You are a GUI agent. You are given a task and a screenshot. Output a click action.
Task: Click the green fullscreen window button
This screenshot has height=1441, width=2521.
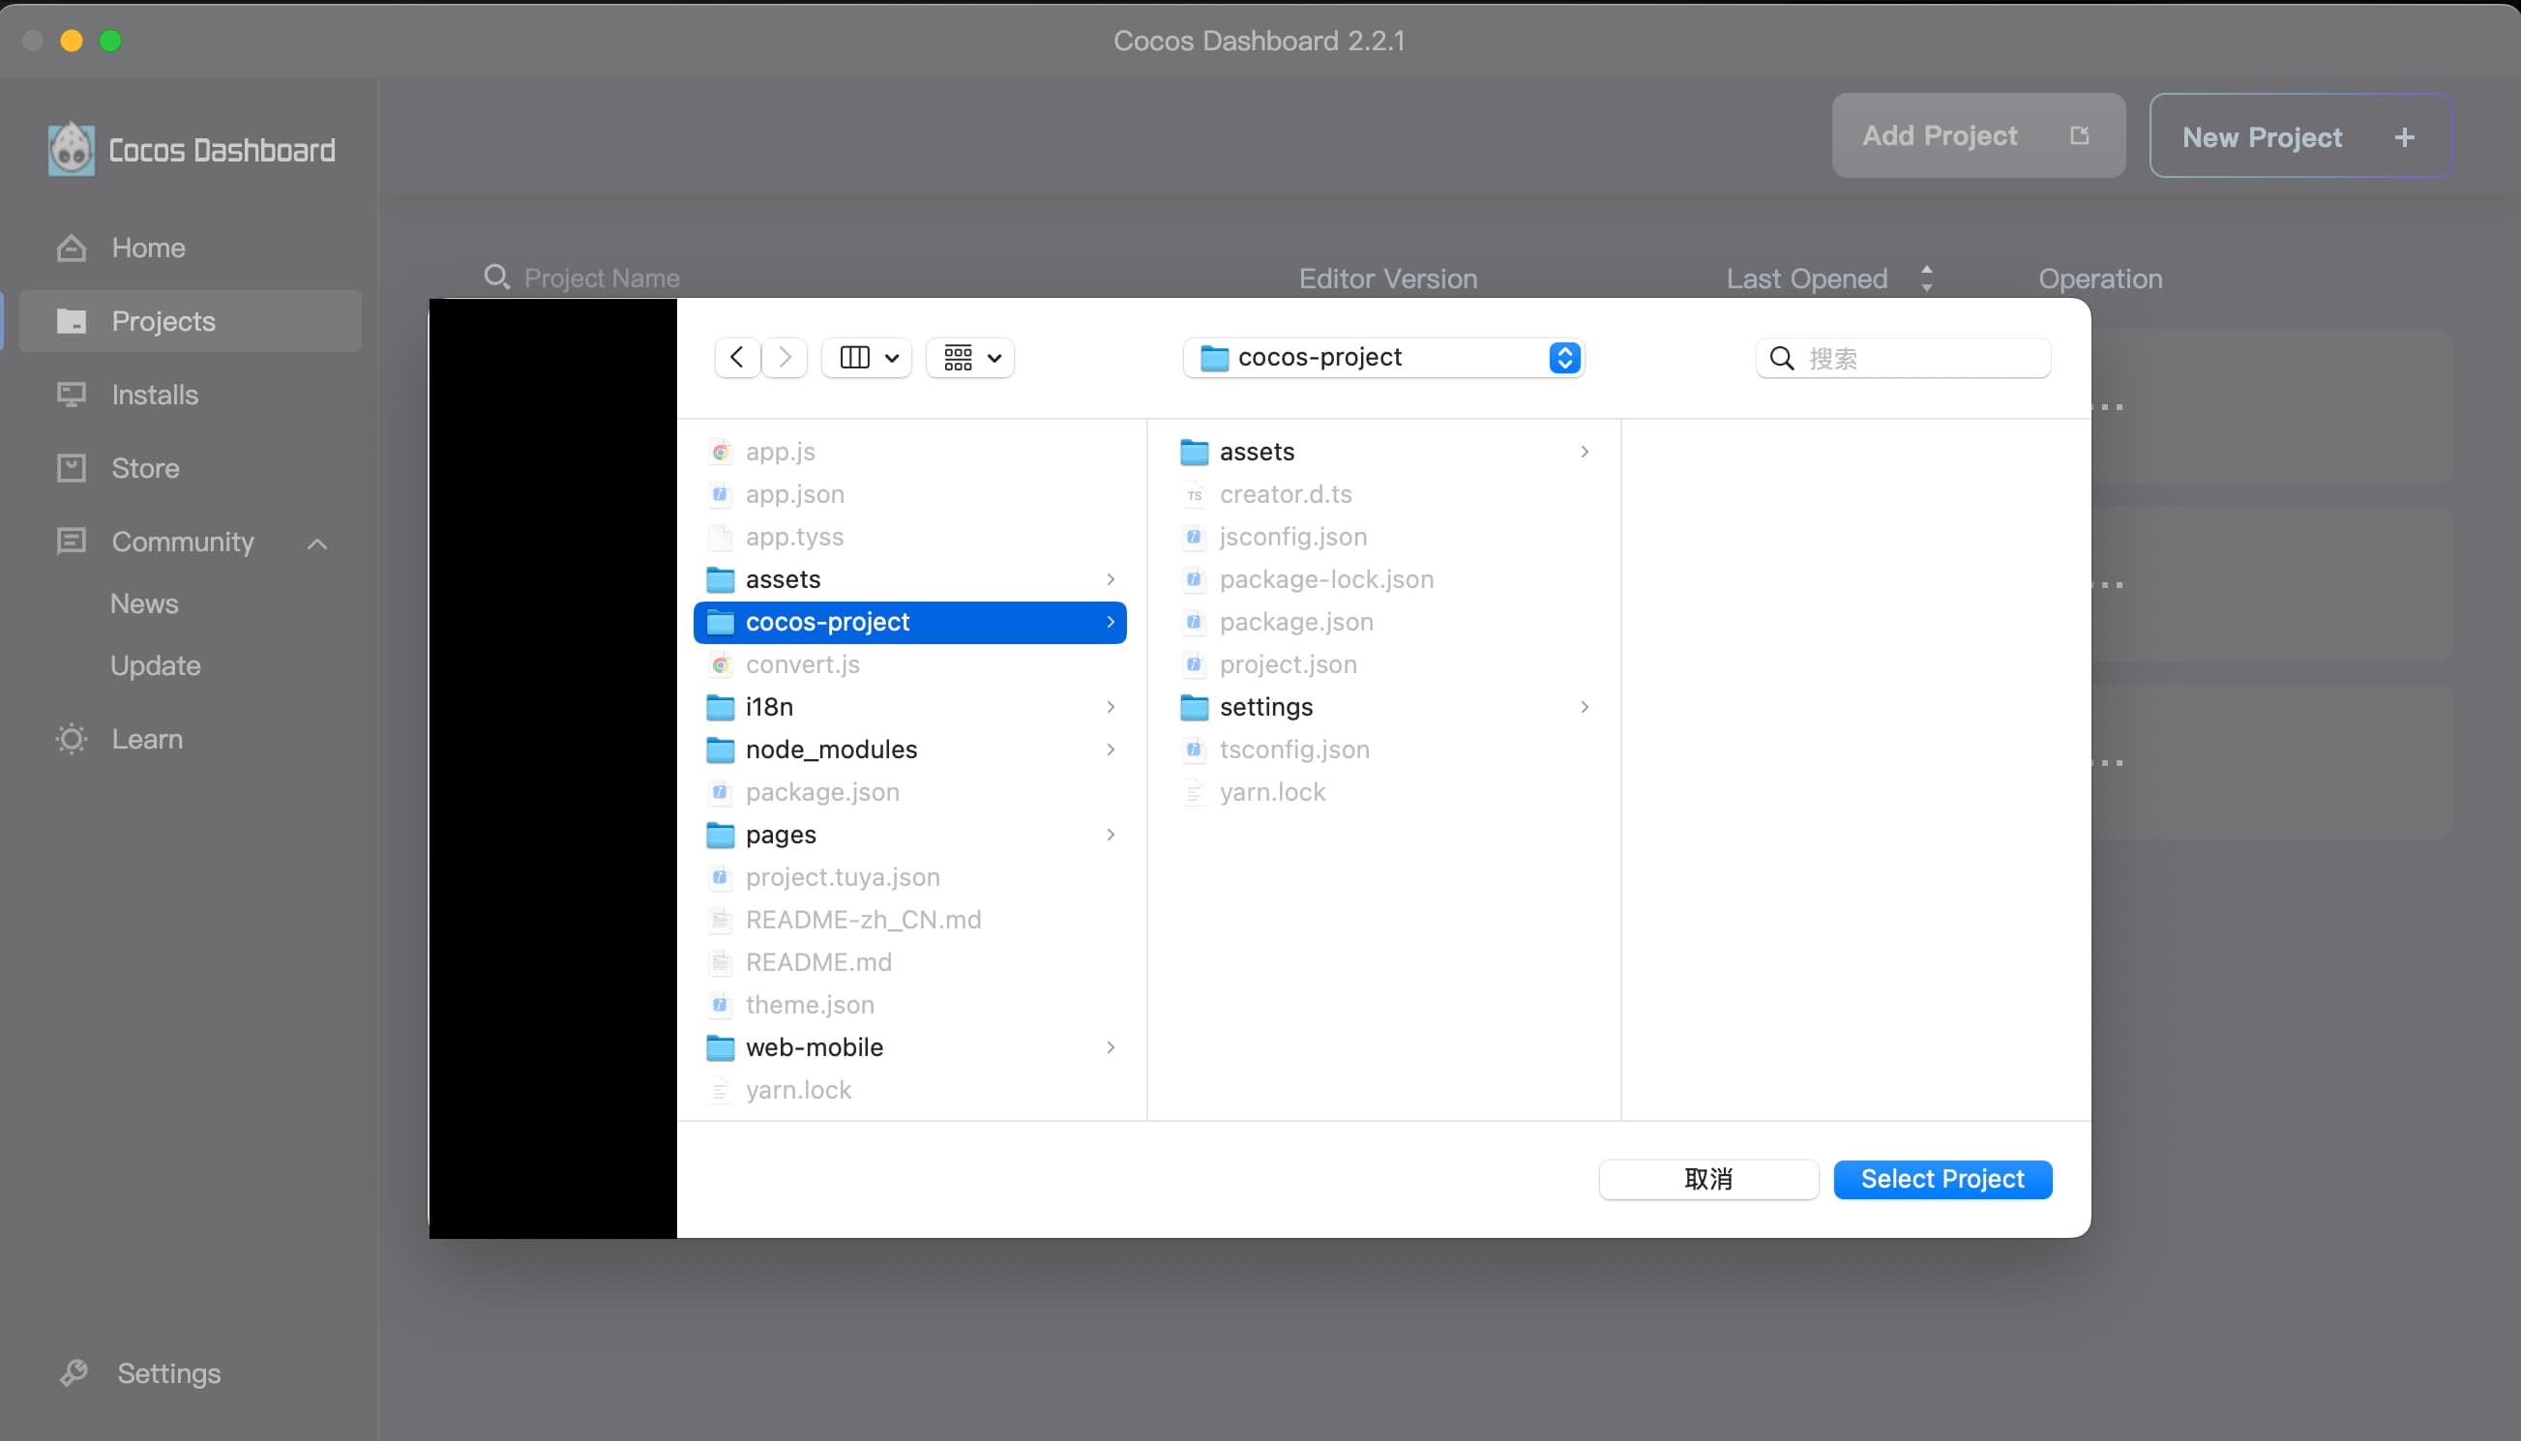click(x=111, y=41)
